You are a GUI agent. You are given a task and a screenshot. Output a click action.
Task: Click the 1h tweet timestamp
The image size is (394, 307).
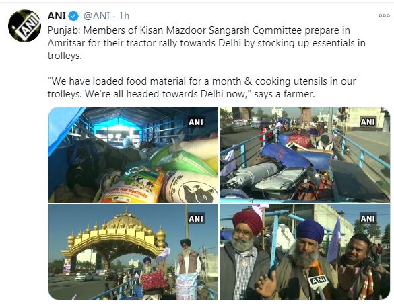click(x=124, y=16)
